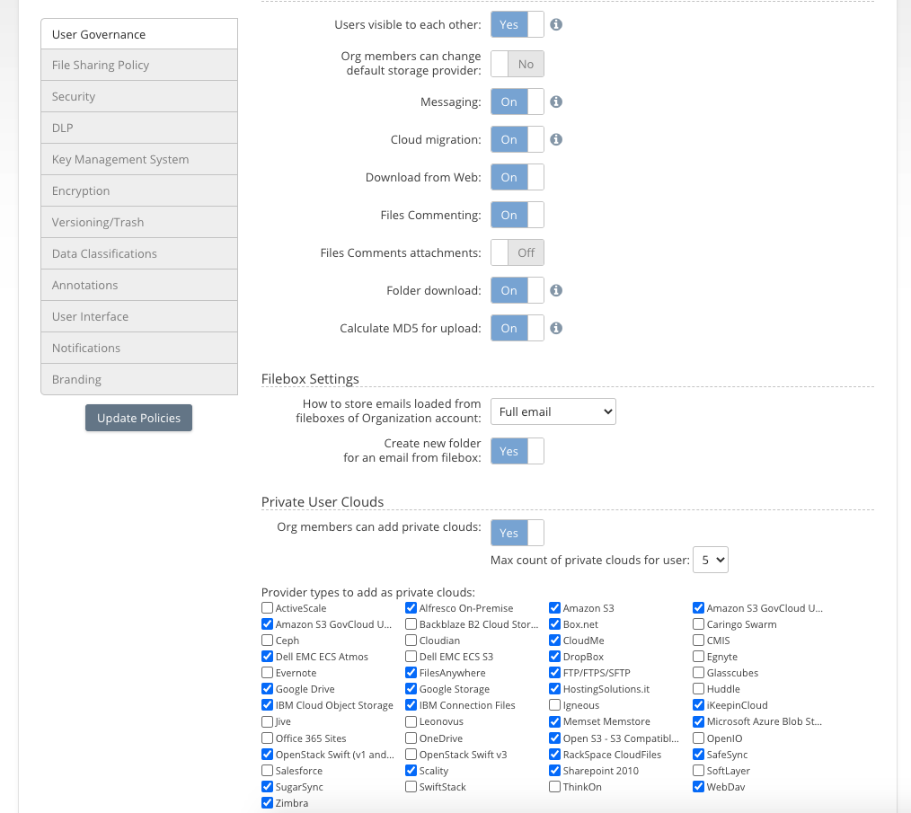This screenshot has height=813, width=911.
Task: Uncheck Amazon S3 as private cloud
Action: [x=554, y=608]
